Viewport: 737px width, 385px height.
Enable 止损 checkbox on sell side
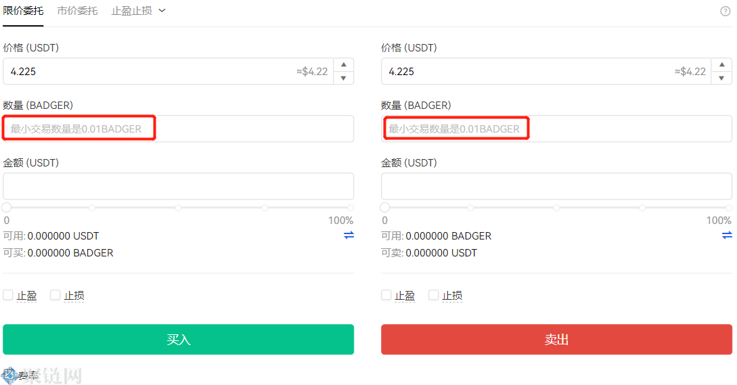[x=434, y=295]
